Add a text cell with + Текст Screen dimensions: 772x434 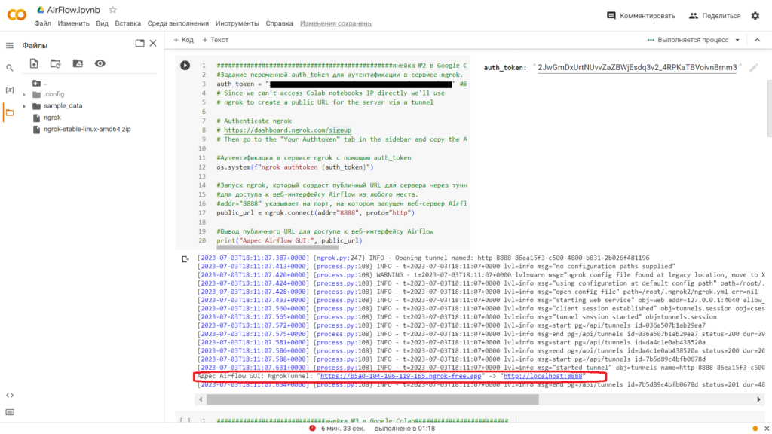(x=215, y=40)
